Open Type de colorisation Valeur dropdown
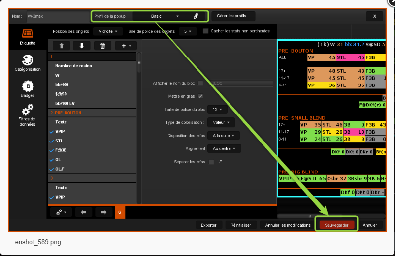The height and width of the screenshot is (256, 395). pyautogui.click(x=221, y=122)
